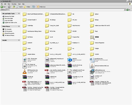Open the File menu
The image size is (132, 105).
click(2, 4)
